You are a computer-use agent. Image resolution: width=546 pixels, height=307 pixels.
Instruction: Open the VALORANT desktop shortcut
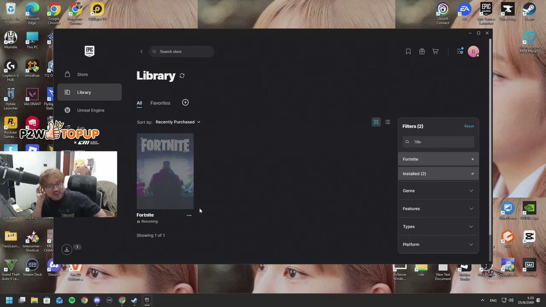pos(32,97)
